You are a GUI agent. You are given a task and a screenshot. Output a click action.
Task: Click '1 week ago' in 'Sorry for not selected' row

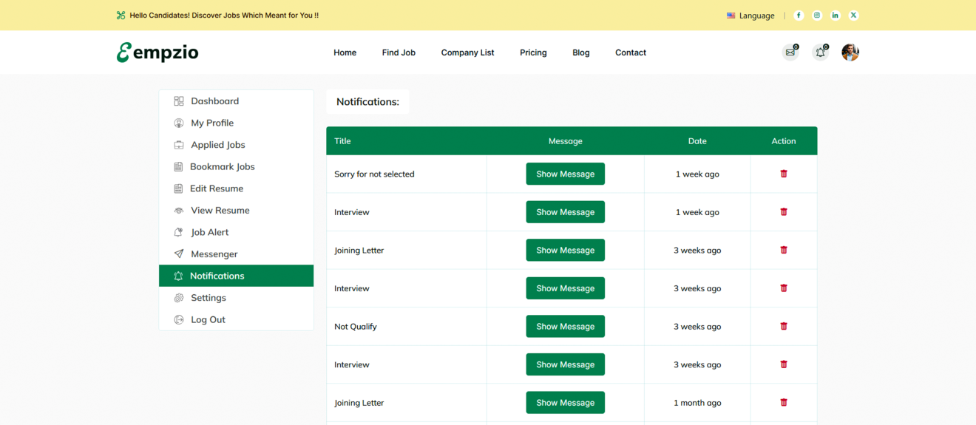[x=697, y=174]
